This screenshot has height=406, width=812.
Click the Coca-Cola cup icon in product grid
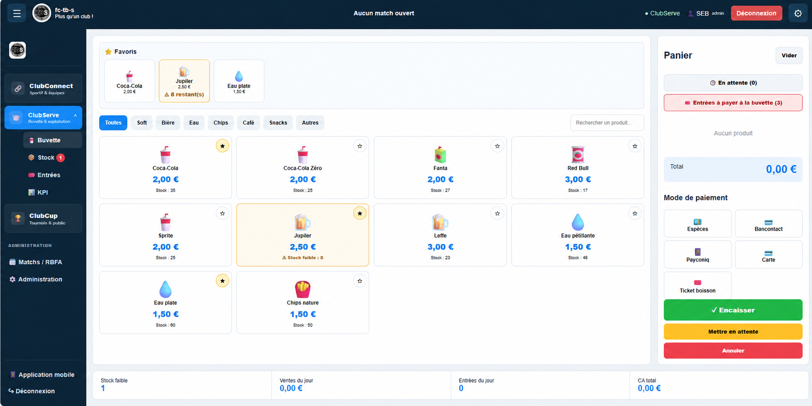click(165, 155)
